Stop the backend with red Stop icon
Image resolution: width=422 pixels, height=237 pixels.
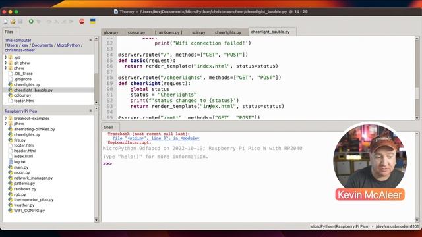(82, 22)
